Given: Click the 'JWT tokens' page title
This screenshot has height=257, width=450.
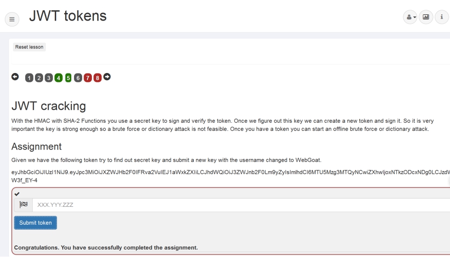Looking at the screenshot, I should click(68, 16).
